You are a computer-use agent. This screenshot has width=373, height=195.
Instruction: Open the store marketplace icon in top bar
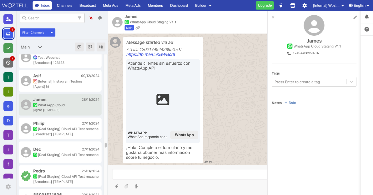(293, 5)
